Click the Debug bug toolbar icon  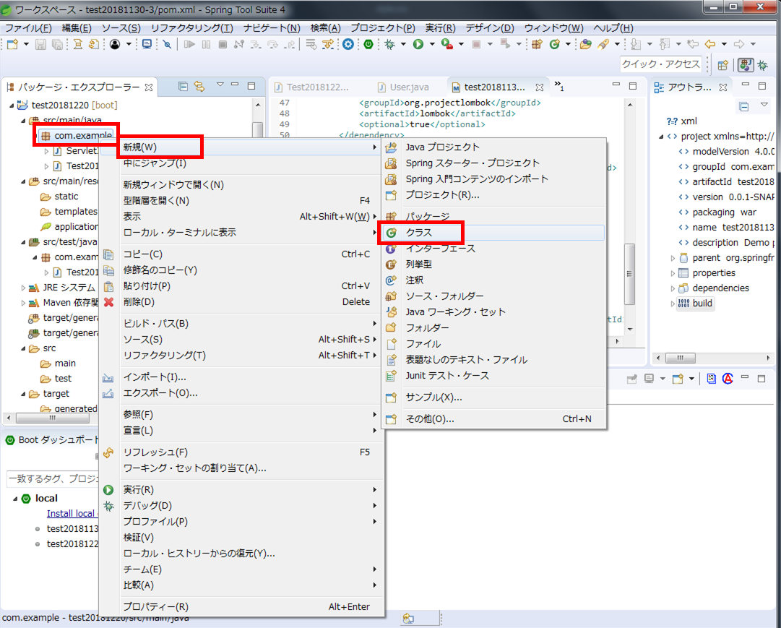(x=389, y=45)
